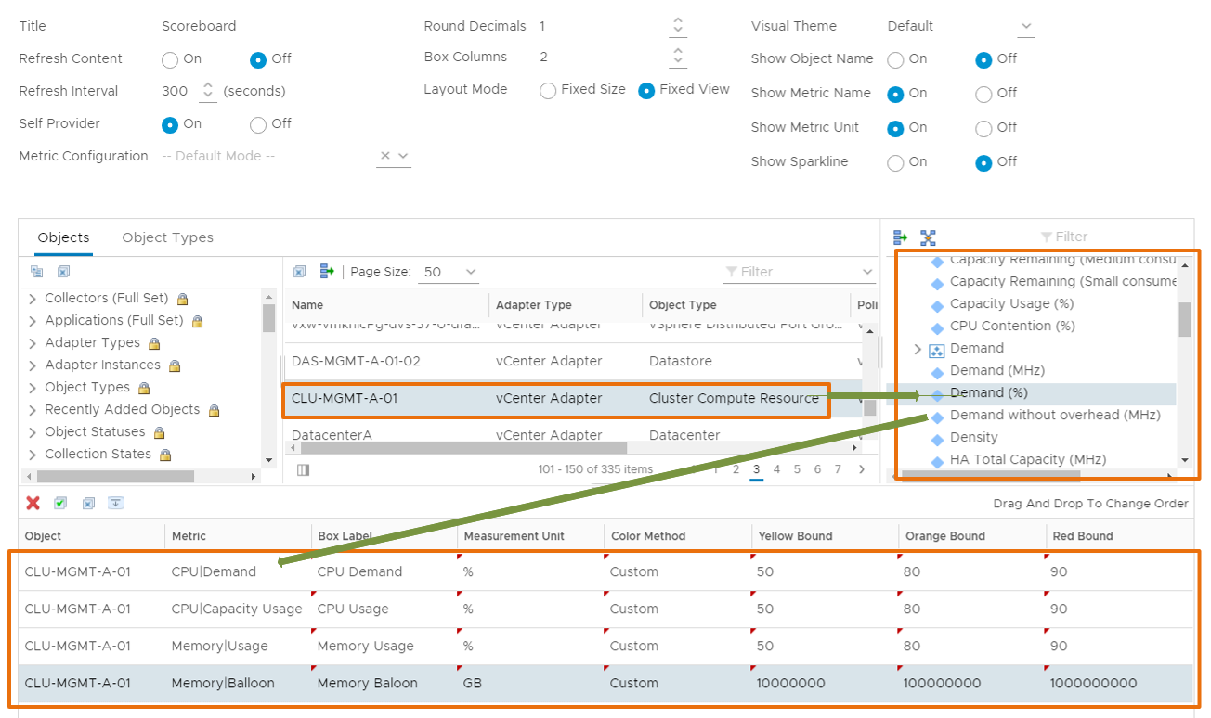Image resolution: width=1211 pixels, height=718 pixels.
Task: Click the deselect-all icon above the object tree
Action: click(x=63, y=272)
